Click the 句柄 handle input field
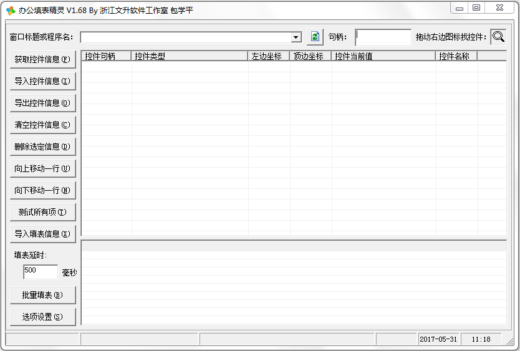 point(383,37)
